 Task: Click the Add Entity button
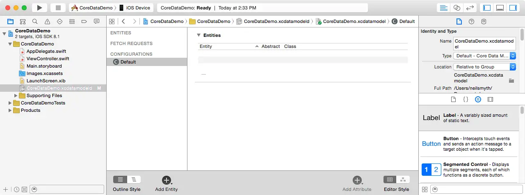166,180
